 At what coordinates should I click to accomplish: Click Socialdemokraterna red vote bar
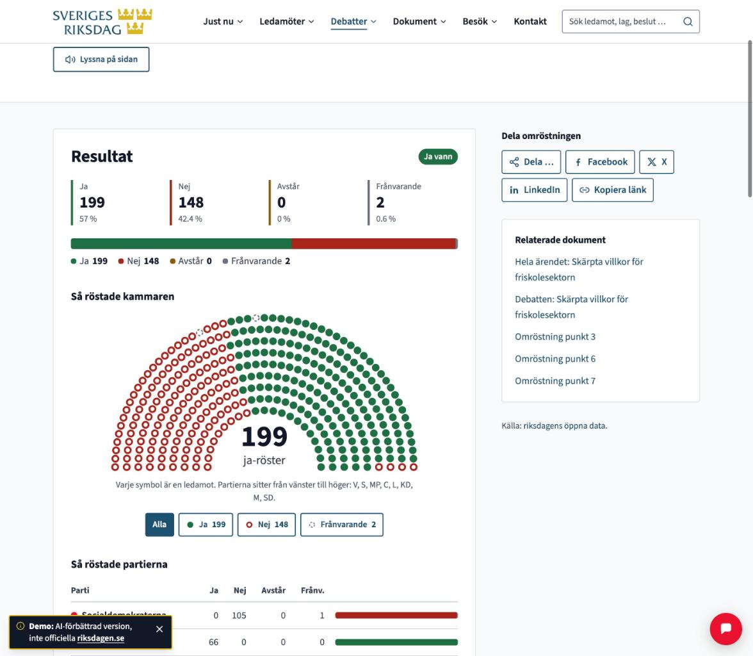(396, 616)
